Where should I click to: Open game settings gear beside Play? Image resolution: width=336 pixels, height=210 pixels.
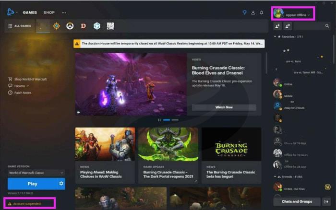61,184
